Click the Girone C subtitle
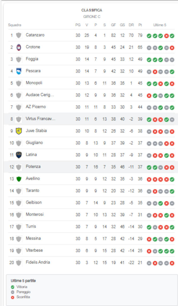 pyautogui.click(x=92, y=17)
